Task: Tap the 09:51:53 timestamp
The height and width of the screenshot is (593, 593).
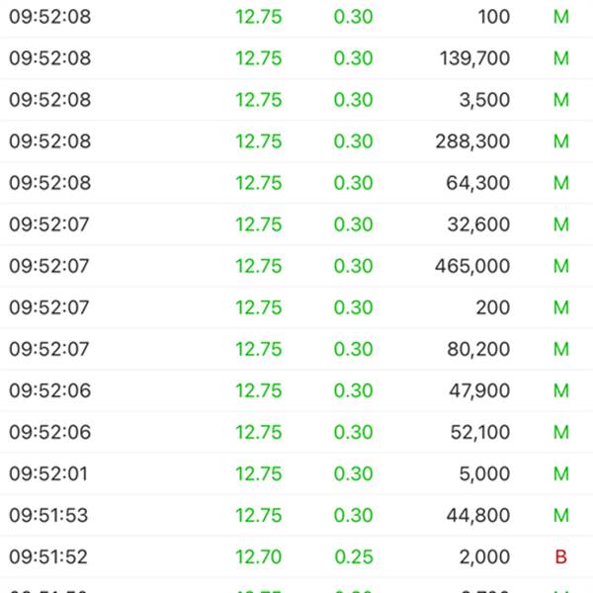Action: (x=48, y=515)
